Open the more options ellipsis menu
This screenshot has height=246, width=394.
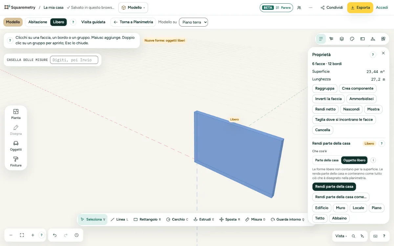311,8
